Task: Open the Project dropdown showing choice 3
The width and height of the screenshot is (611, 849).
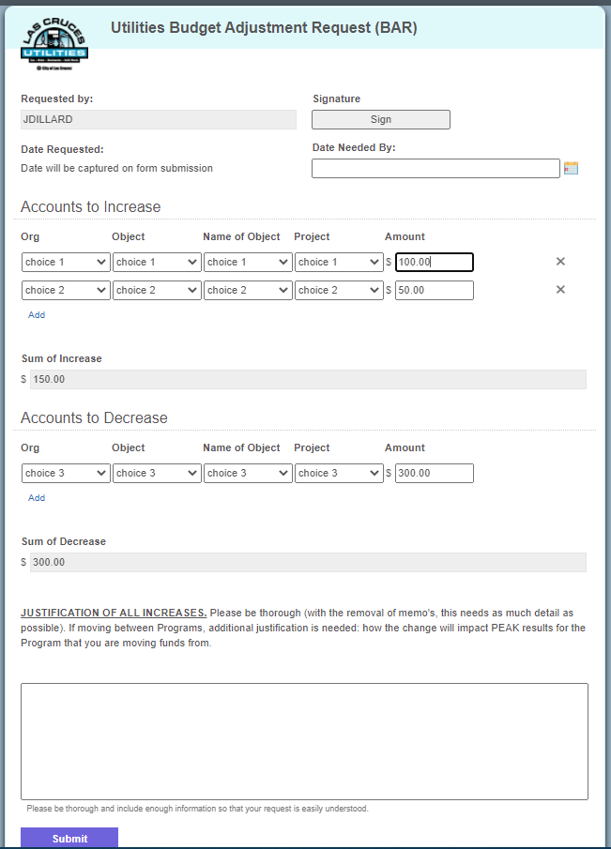Action: [x=339, y=473]
